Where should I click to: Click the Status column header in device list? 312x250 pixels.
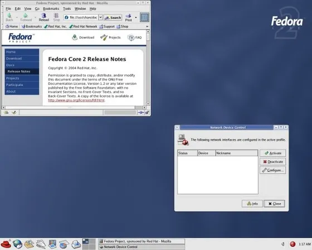click(x=187, y=153)
